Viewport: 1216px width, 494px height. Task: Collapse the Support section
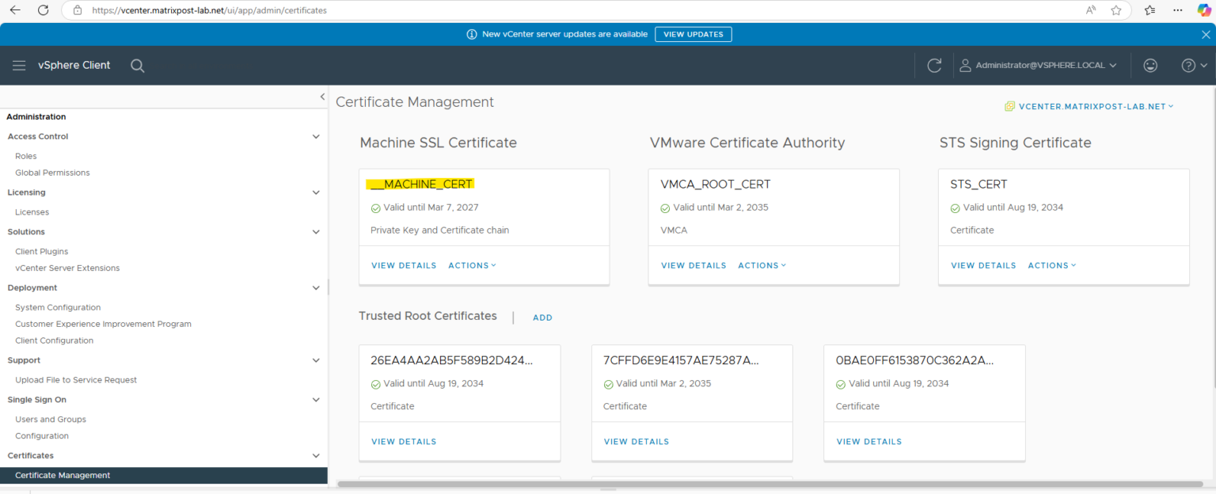tap(316, 360)
